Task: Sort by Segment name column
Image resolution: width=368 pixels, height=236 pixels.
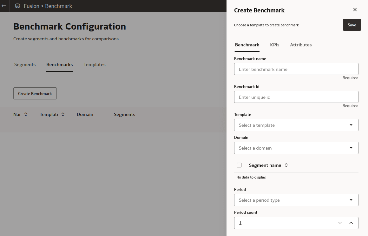Action: pyautogui.click(x=286, y=165)
